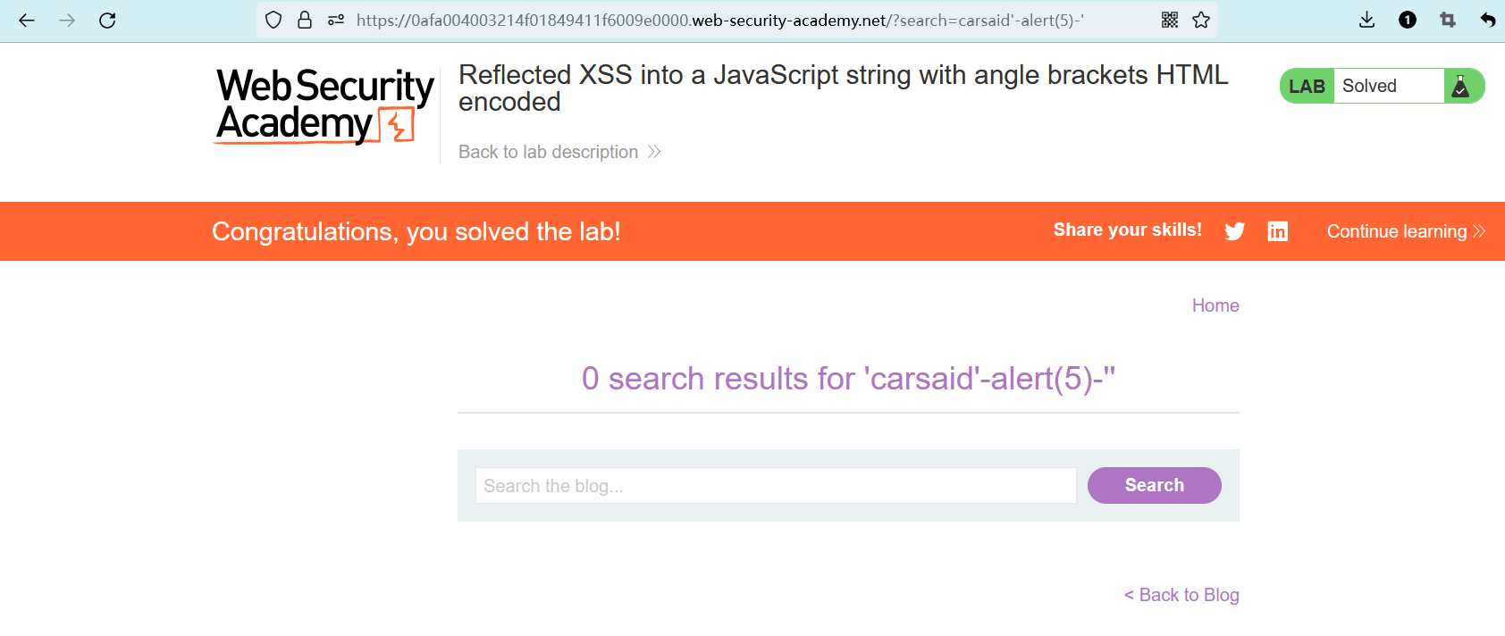This screenshot has height=636, width=1505.
Task: Bookmark this page with the star
Action: (x=1201, y=21)
